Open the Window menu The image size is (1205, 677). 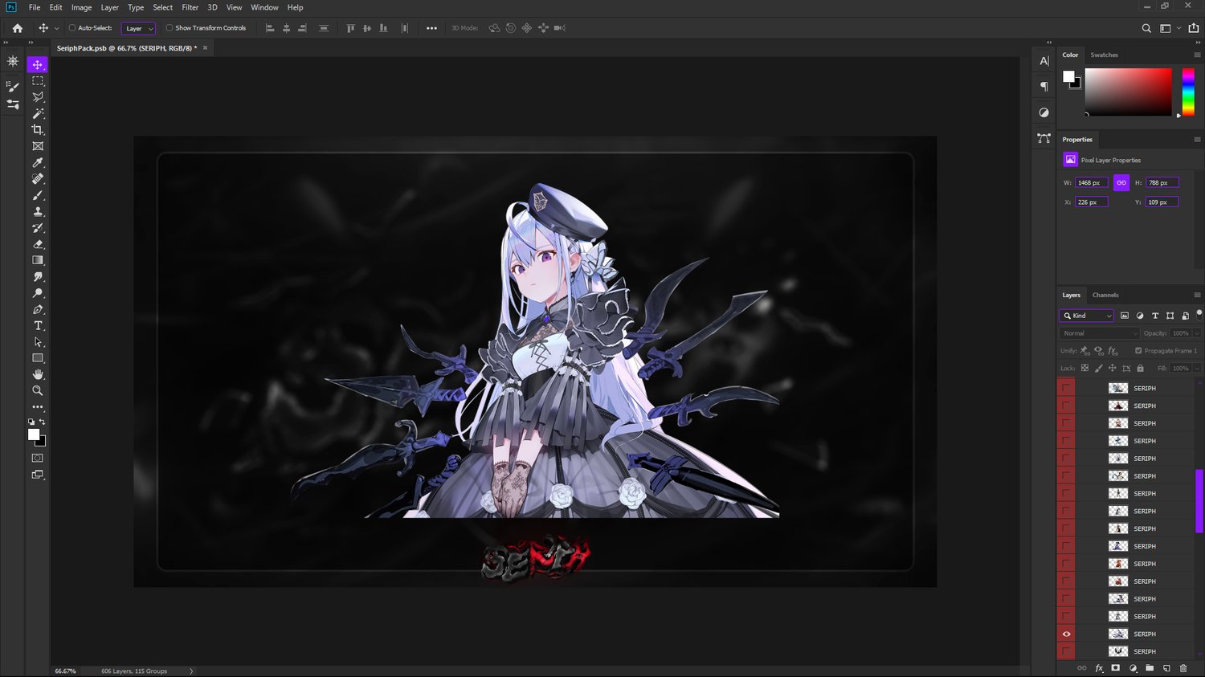pyautogui.click(x=264, y=7)
